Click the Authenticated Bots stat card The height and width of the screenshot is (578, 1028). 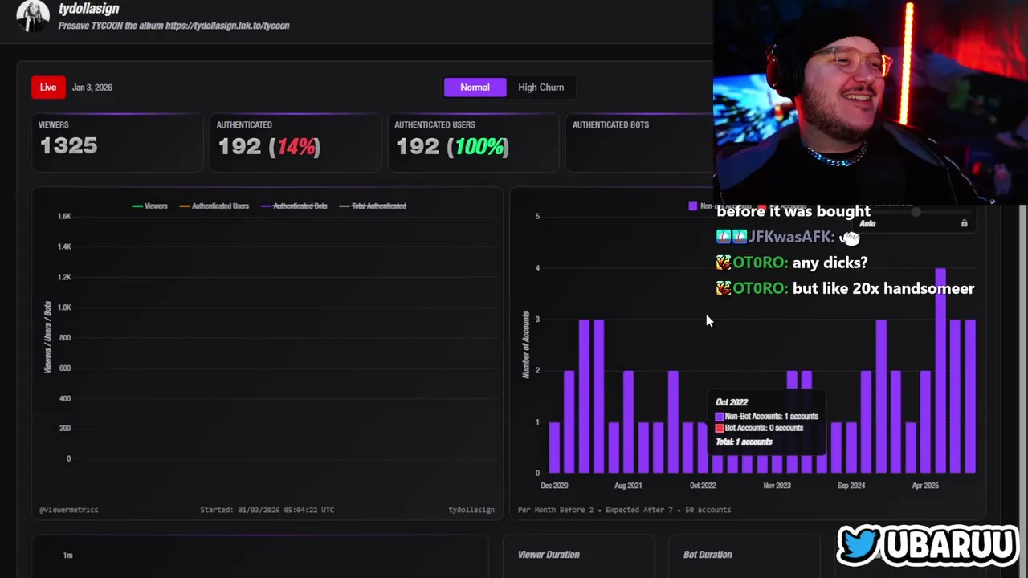pyautogui.click(x=639, y=142)
